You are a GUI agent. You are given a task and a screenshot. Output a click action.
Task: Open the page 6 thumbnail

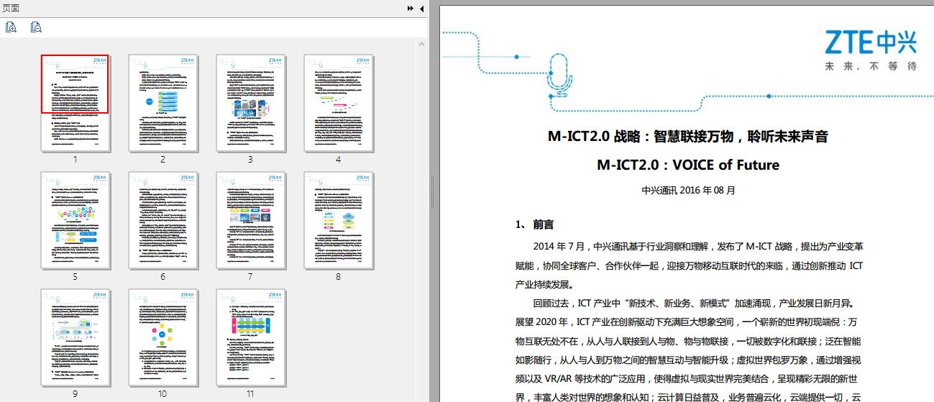[x=163, y=220]
